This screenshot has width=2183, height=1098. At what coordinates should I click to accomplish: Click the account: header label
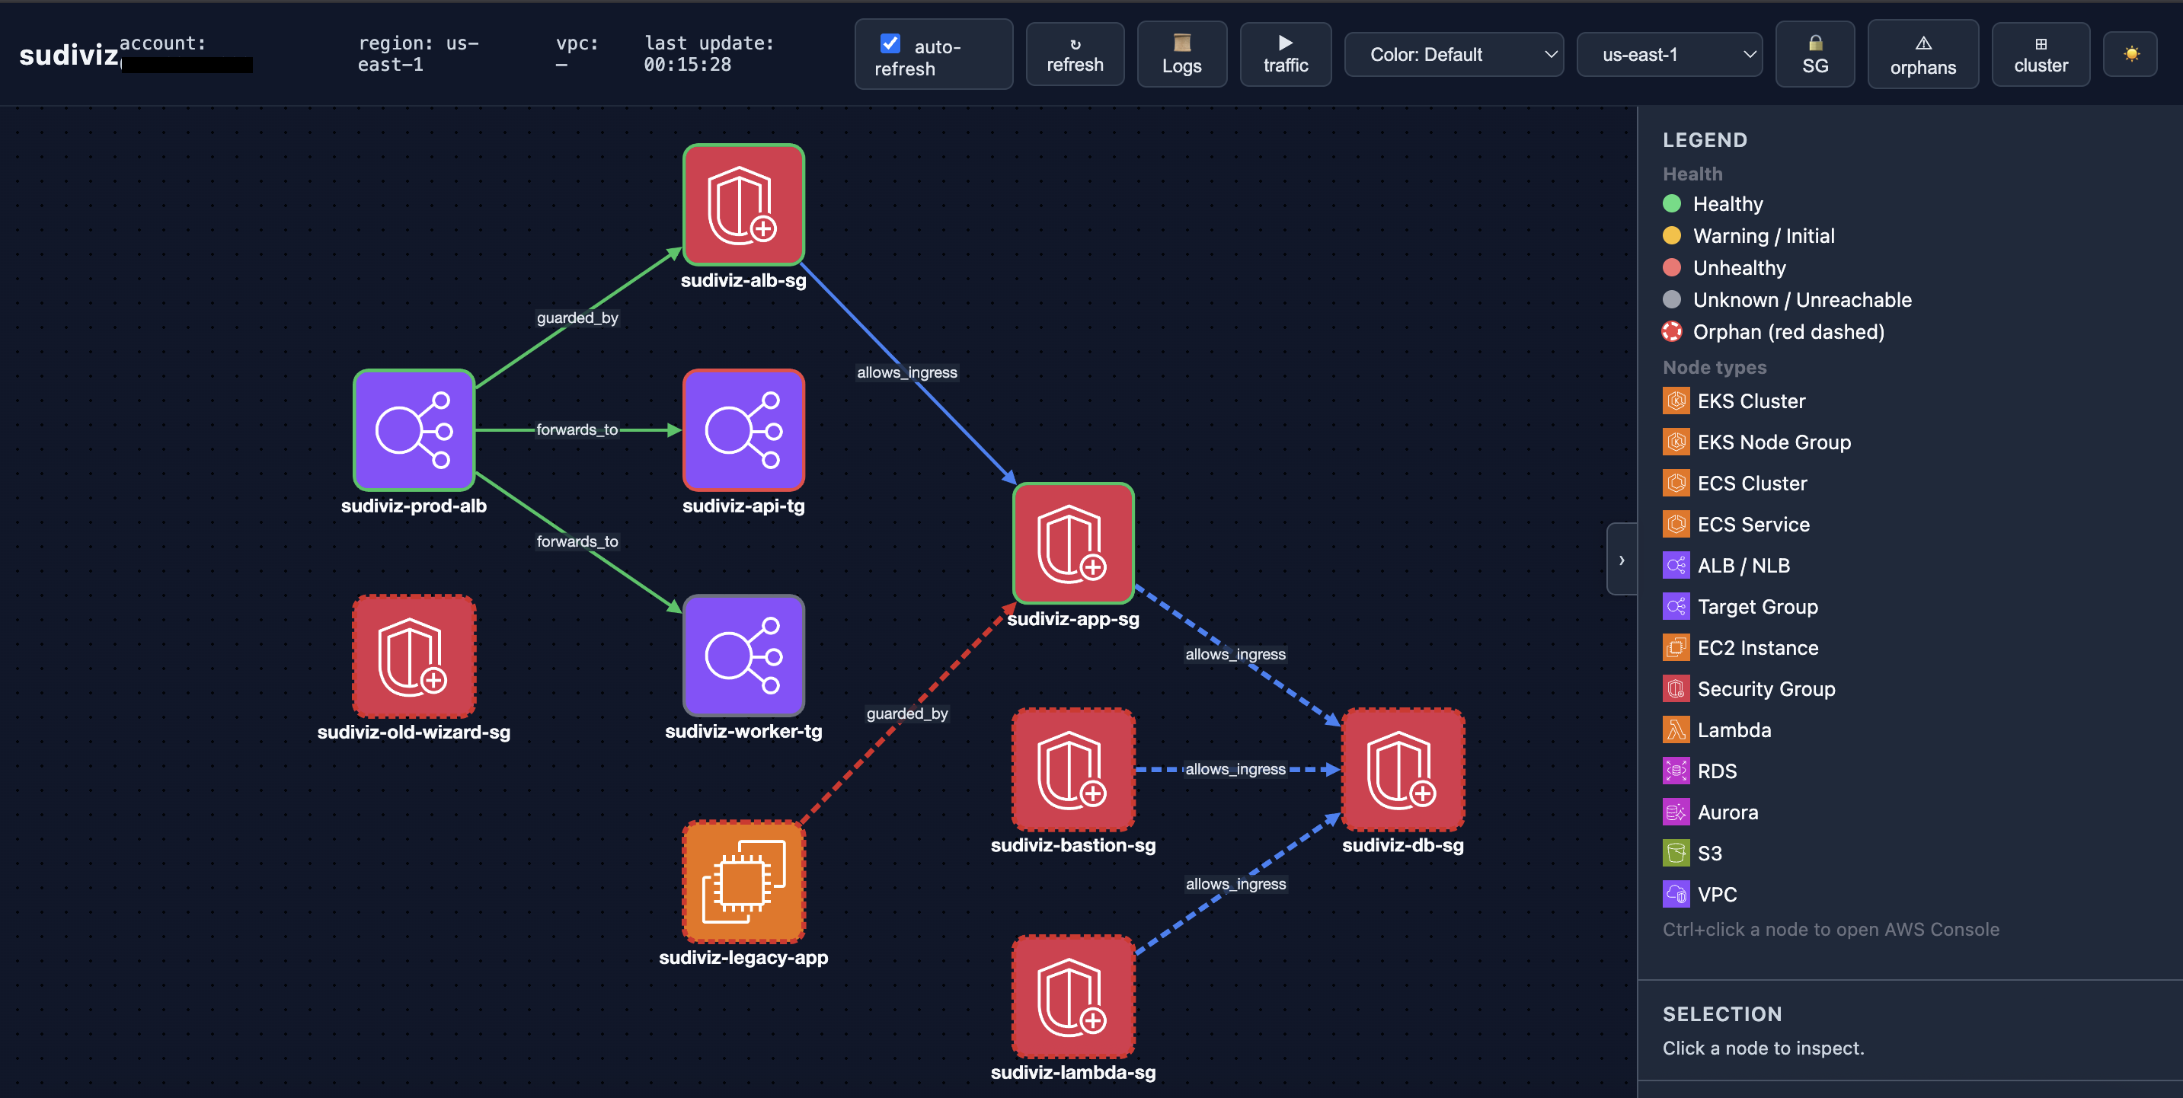pyautogui.click(x=163, y=43)
